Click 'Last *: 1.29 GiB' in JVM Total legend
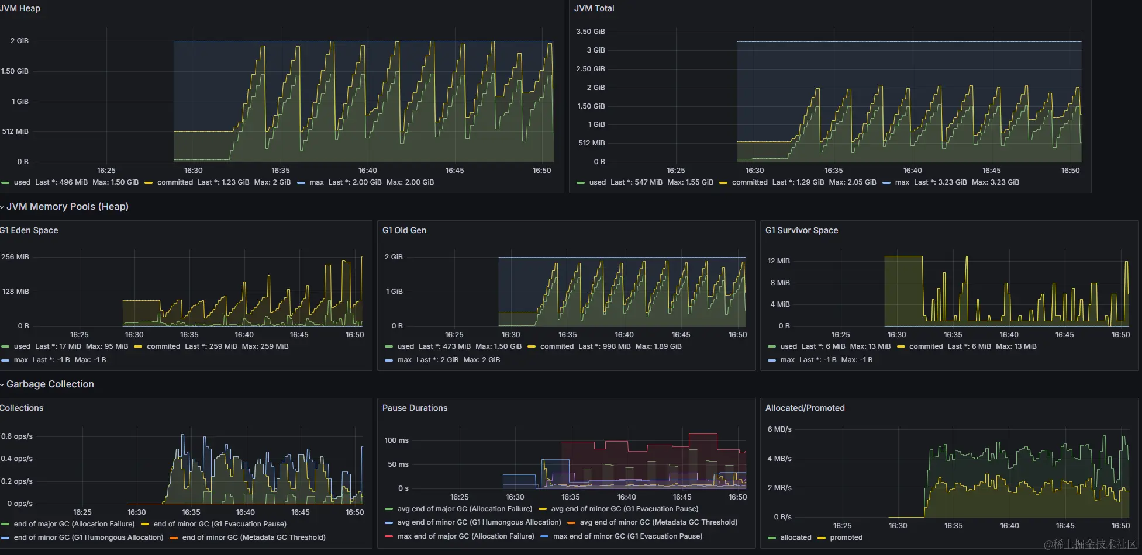Image resolution: width=1142 pixels, height=555 pixels. click(x=798, y=182)
